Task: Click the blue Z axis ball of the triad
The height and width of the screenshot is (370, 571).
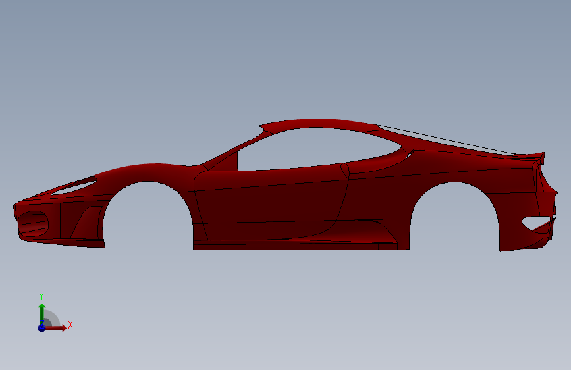Action: tap(42, 328)
